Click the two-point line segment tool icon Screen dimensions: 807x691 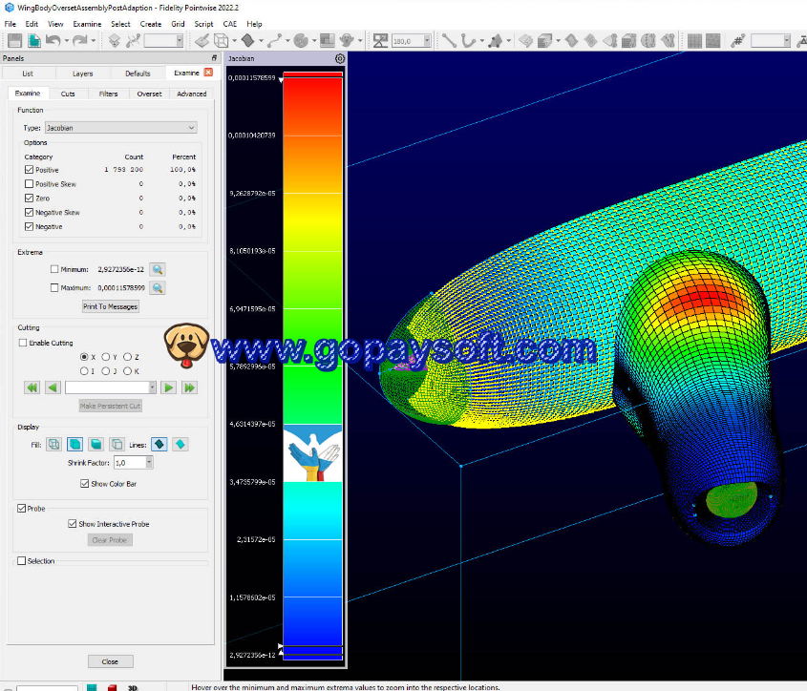[x=449, y=40]
